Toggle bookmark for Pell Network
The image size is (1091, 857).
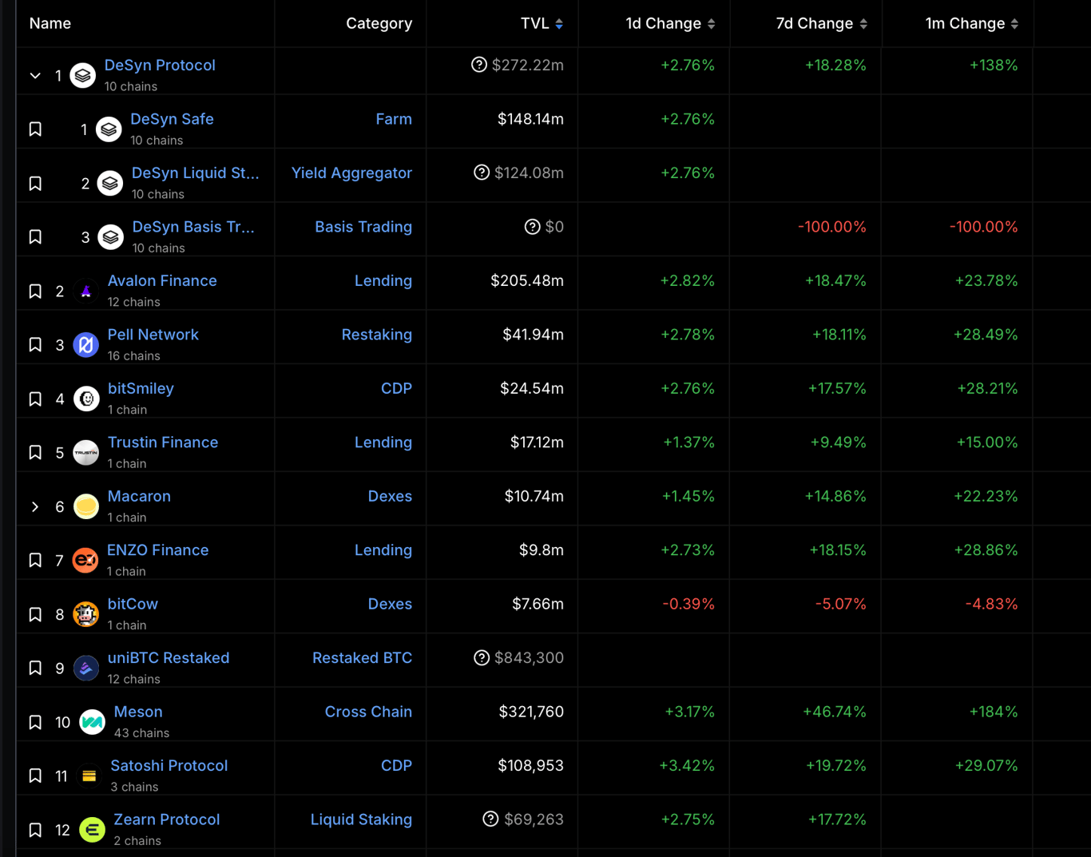click(35, 345)
